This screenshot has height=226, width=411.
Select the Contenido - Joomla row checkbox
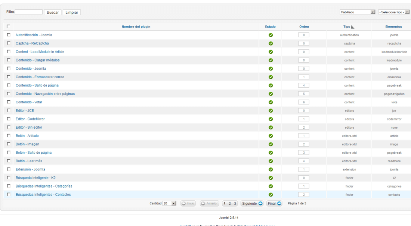[9, 68]
